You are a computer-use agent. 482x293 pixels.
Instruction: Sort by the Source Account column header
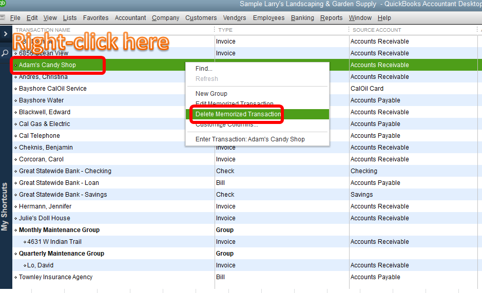tap(377, 30)
